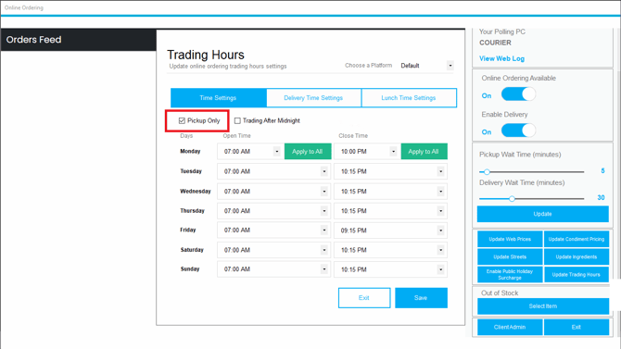Apply Monday open time to all
The width and height of the screenshot is (621, 349).
(308, 152)
